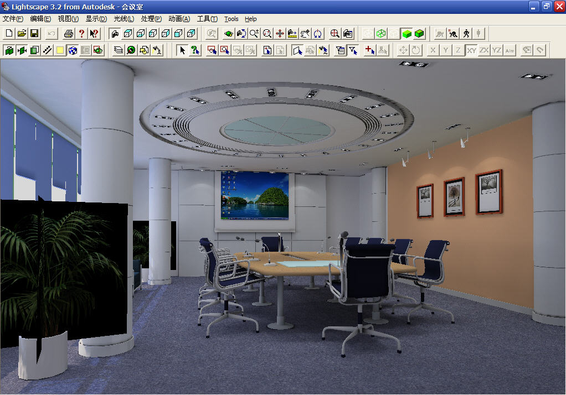Toggle the XY axis constraint button
This screenshot has height=395, width=566.
(471, 50)
